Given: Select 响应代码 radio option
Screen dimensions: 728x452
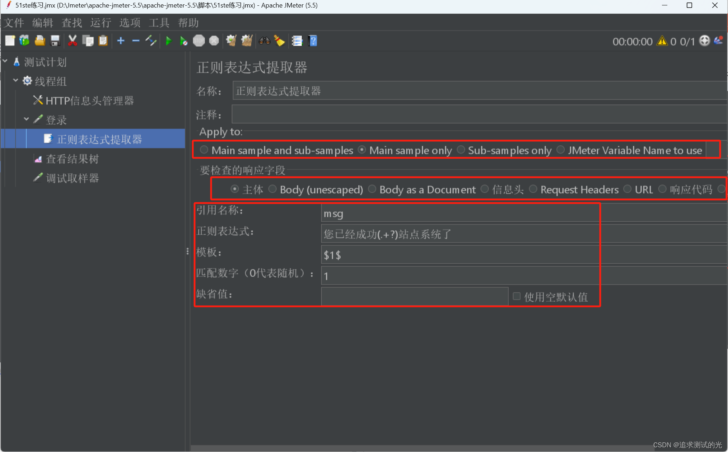Looking at the screenshot, I should tap(662, 189).
